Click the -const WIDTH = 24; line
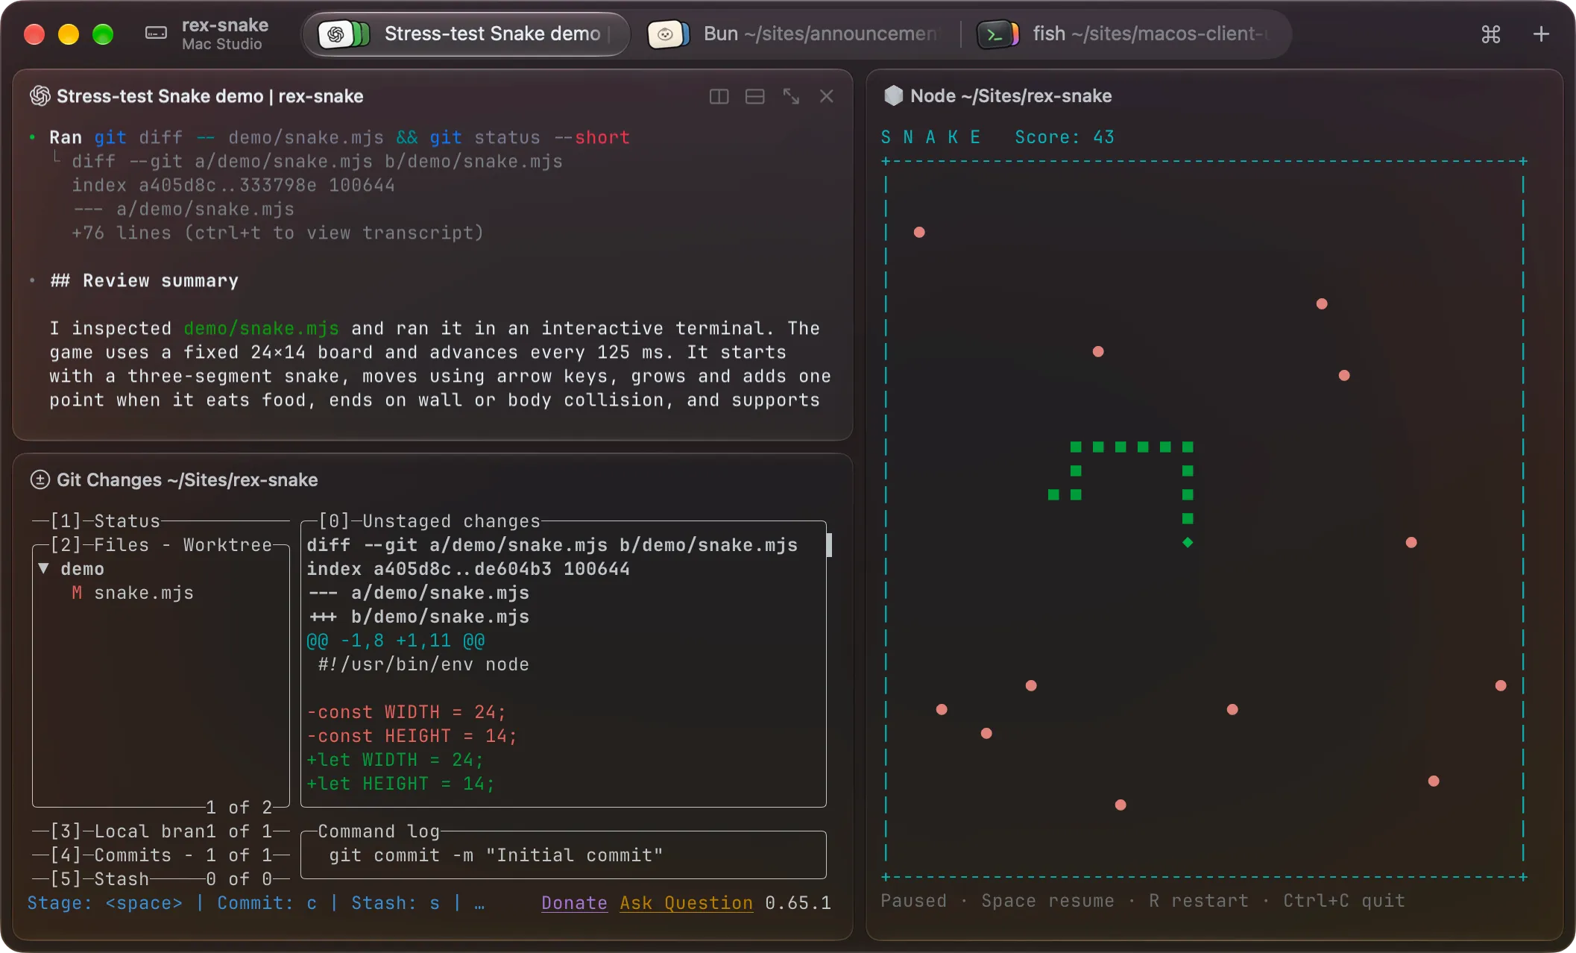The image size is (1576, 953). (406, 712)
